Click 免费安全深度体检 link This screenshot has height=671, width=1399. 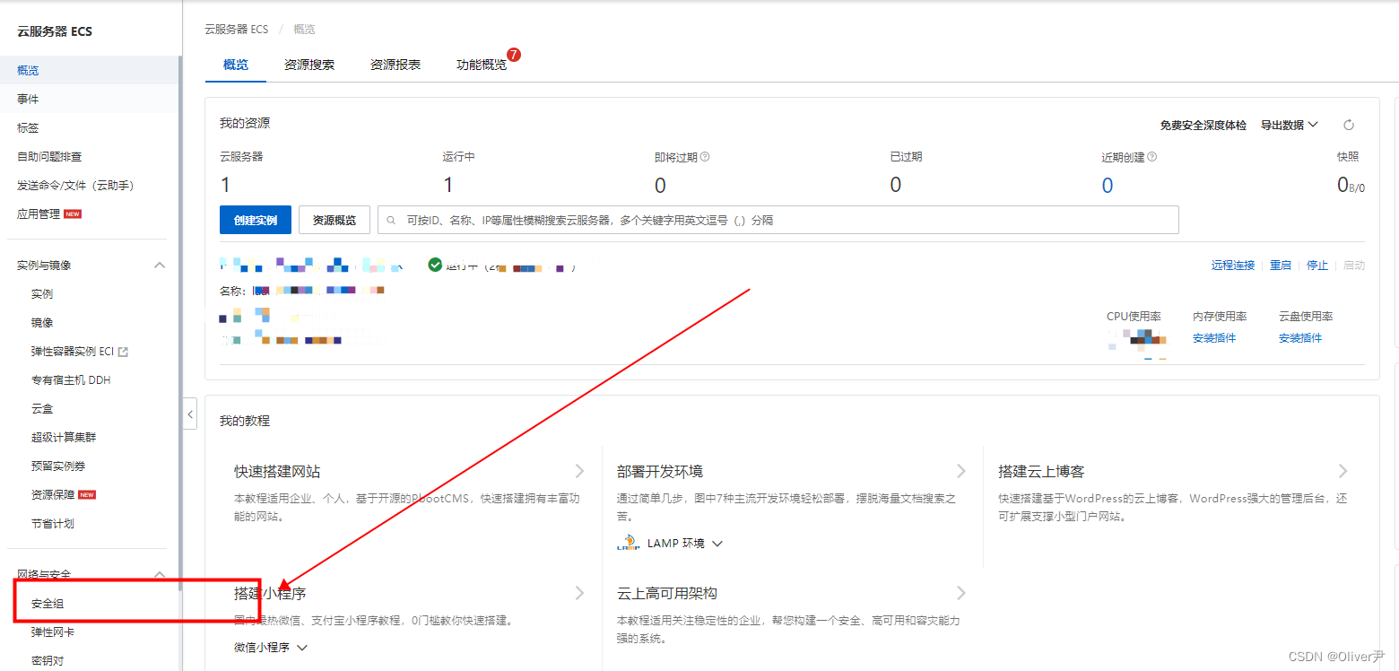[x=1203, y=125]
